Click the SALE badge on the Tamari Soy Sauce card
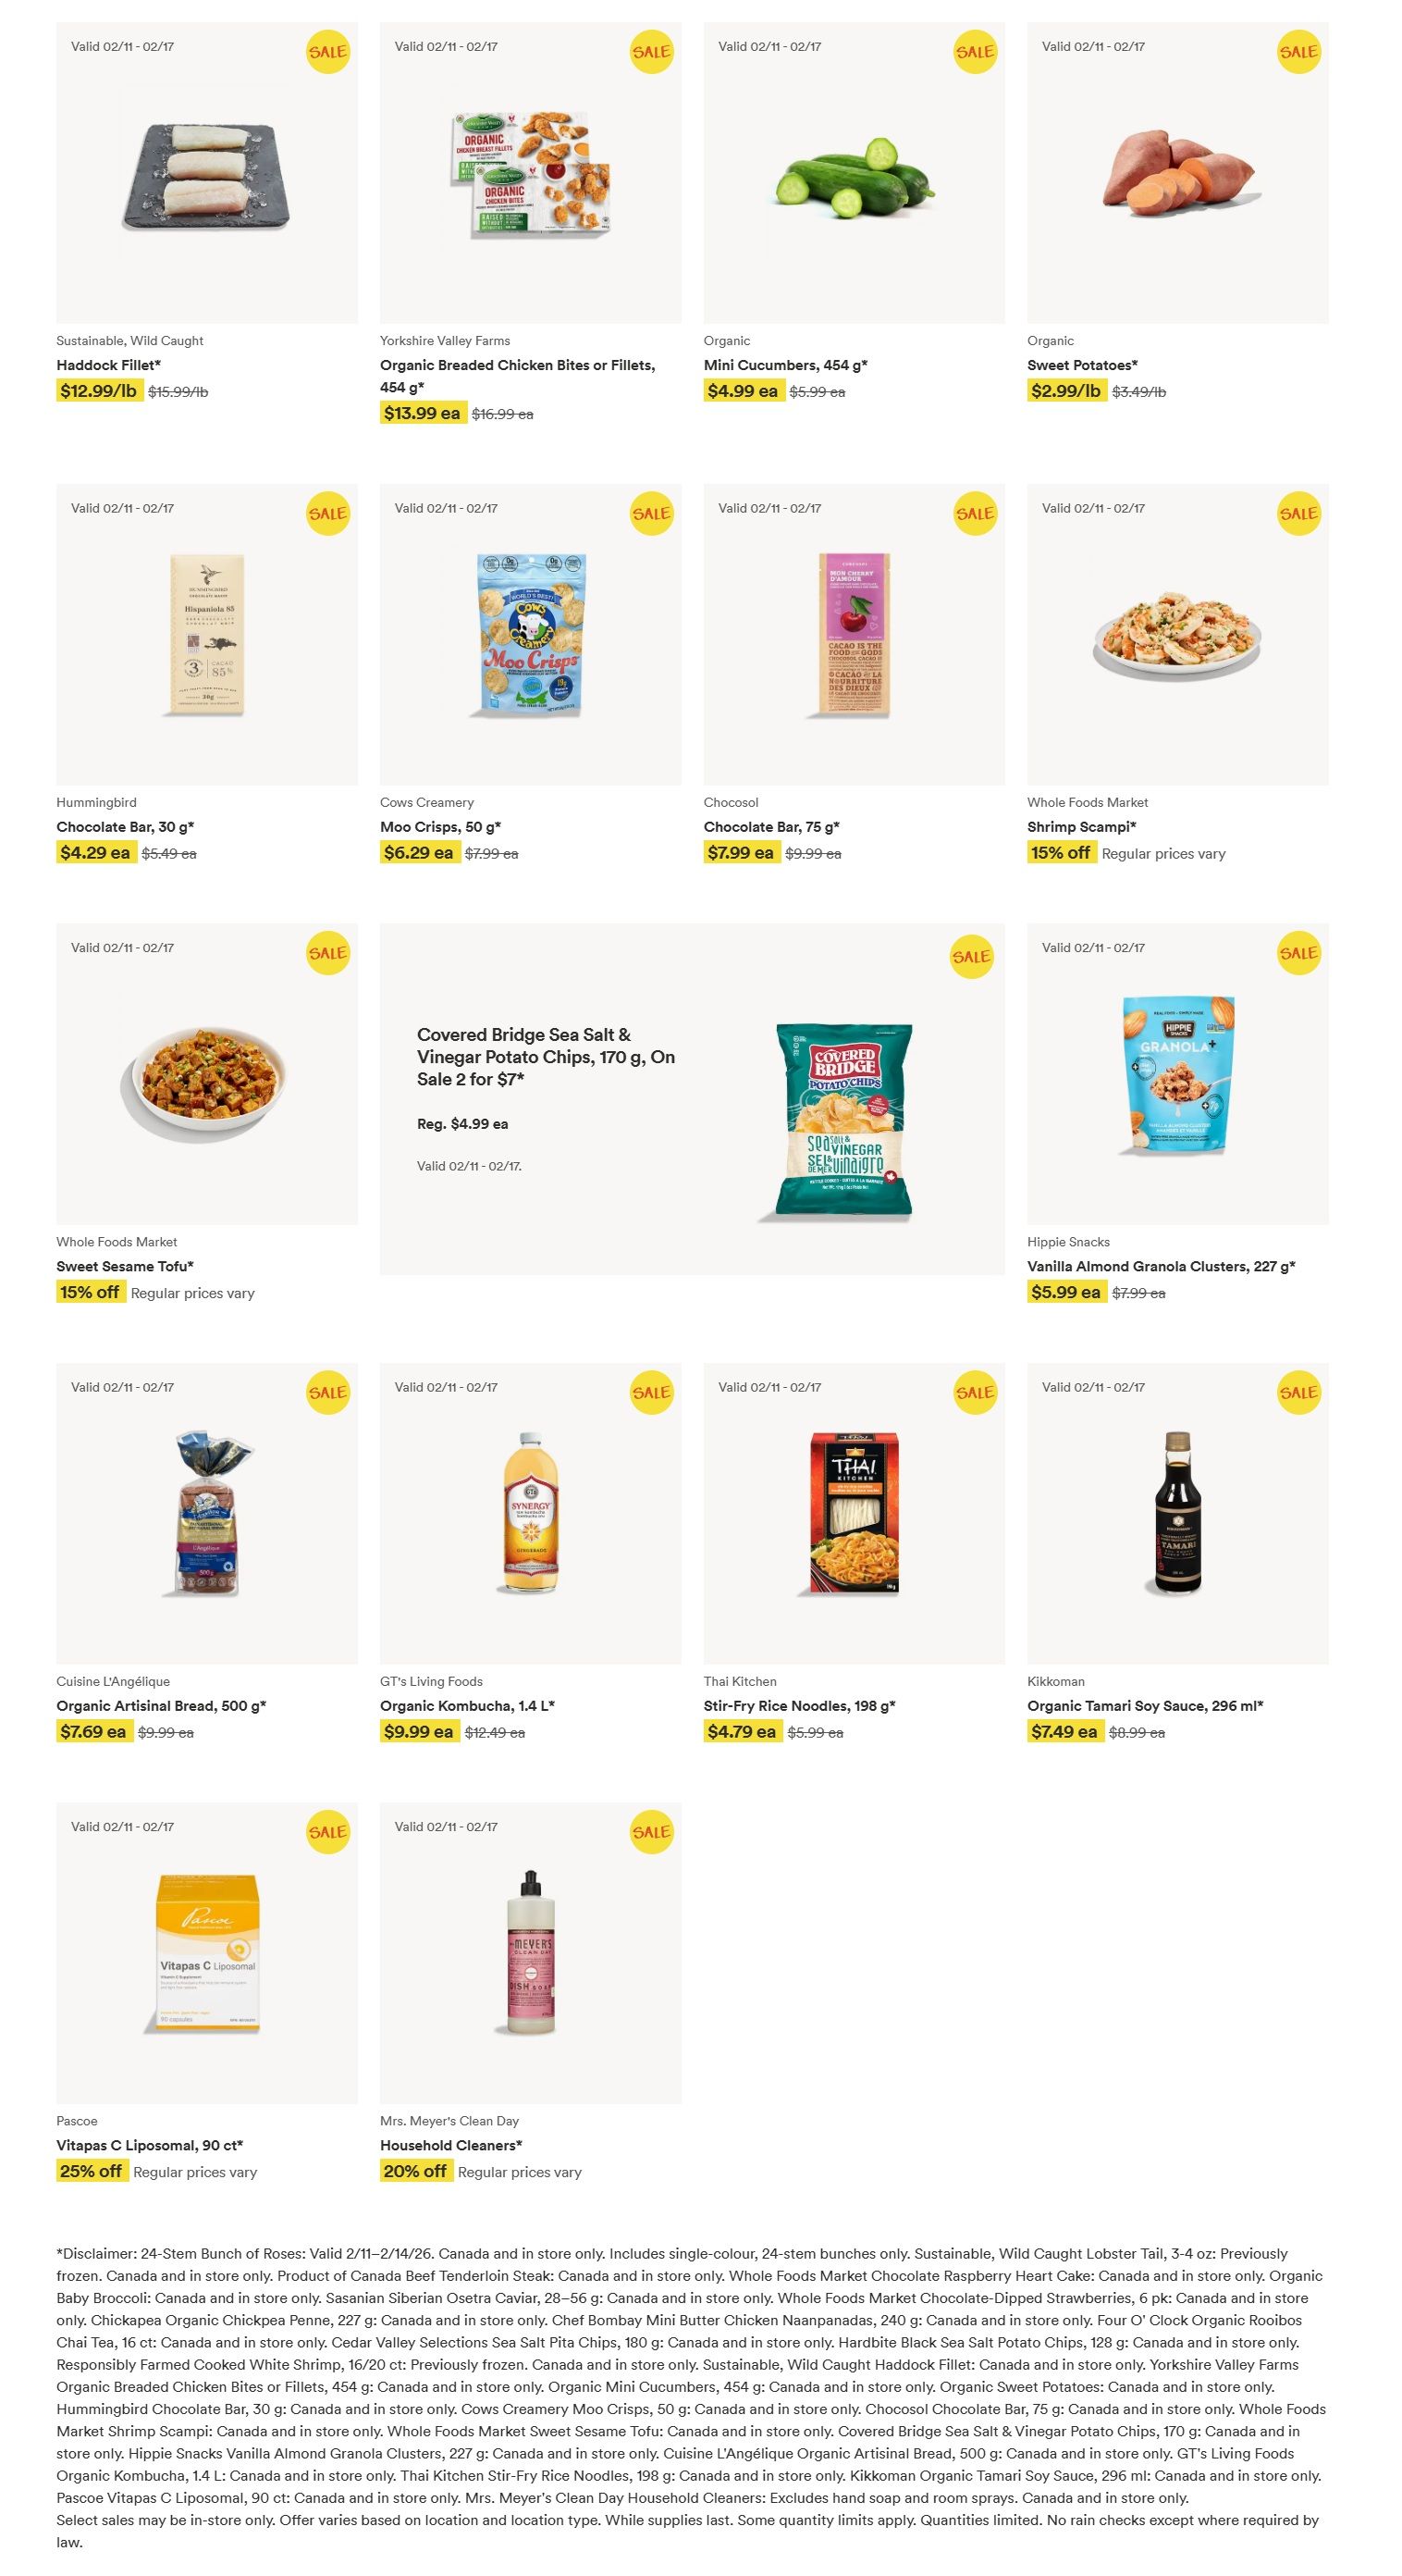 click(1298, 1392)
